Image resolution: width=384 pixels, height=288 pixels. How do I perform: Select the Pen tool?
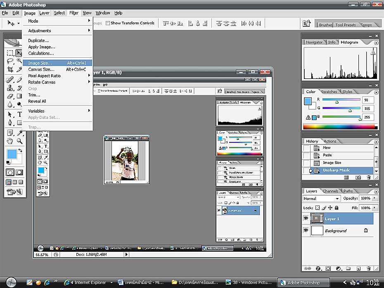tap(10, 123)
